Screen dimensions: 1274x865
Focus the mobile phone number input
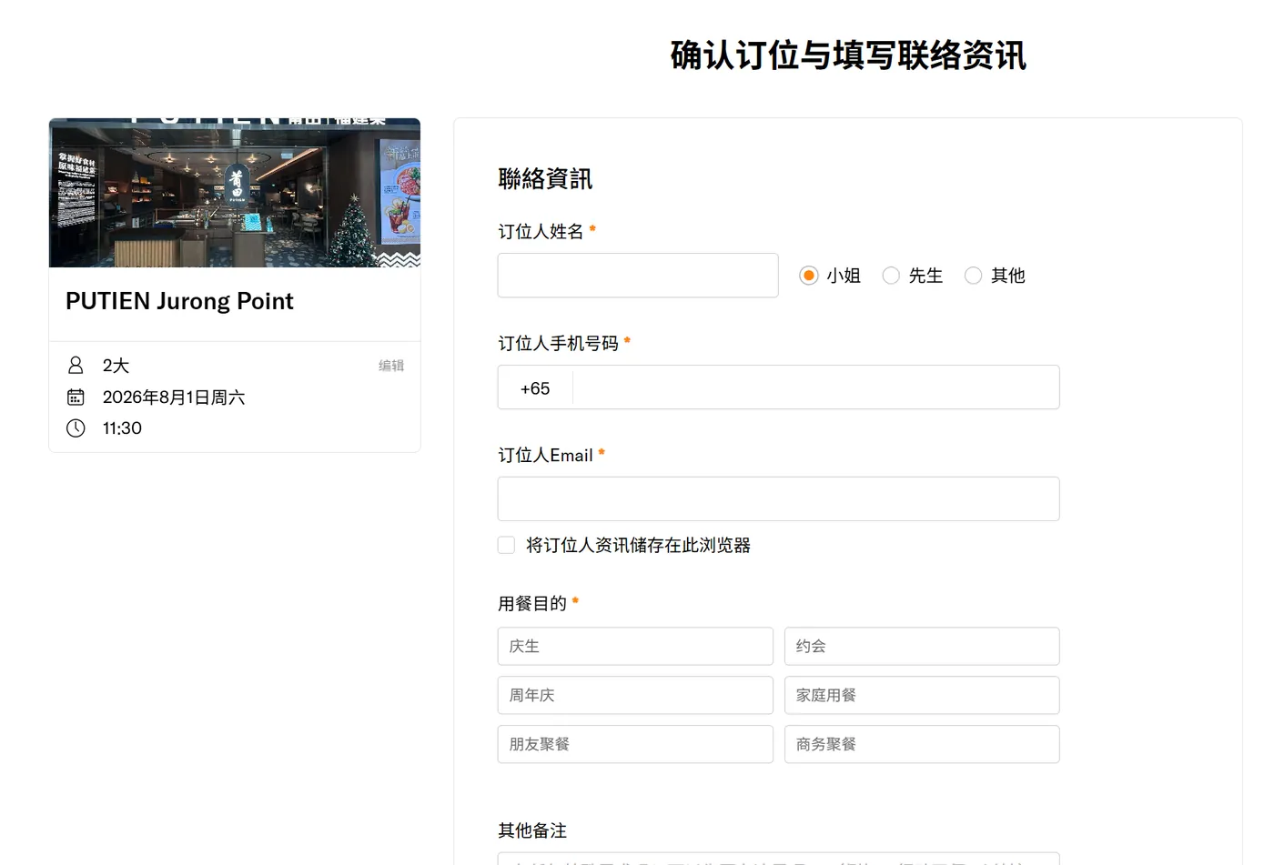tap(816, 387)
